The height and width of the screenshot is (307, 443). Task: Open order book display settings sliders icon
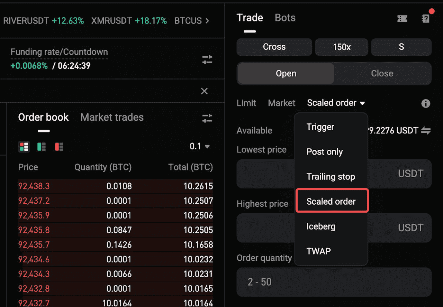tap(207, 118)
